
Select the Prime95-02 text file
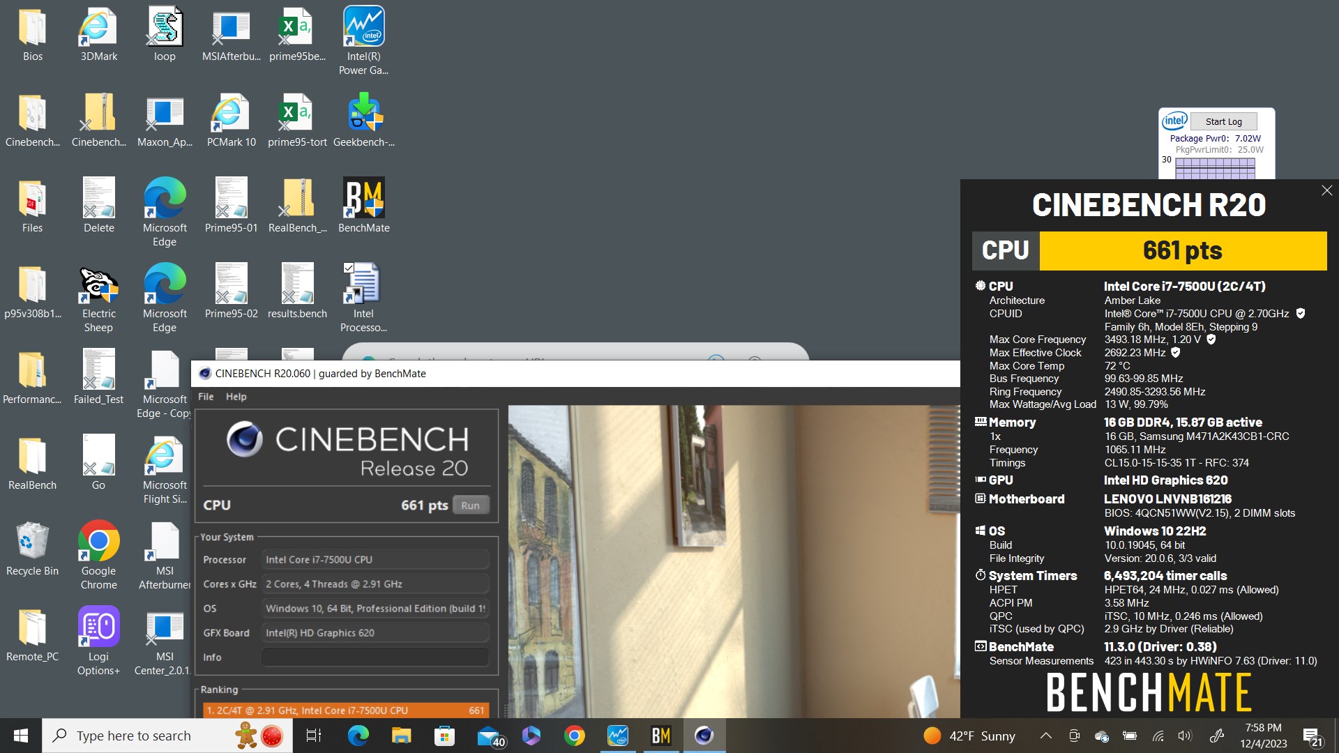[x=231, y=291]
